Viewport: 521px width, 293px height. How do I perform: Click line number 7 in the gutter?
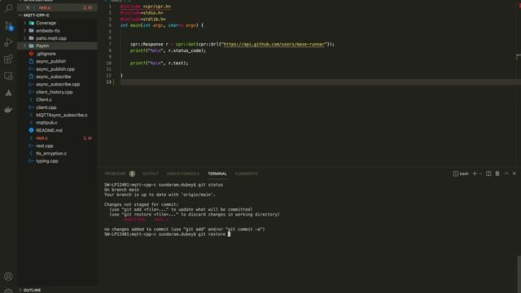click(110, 44)
